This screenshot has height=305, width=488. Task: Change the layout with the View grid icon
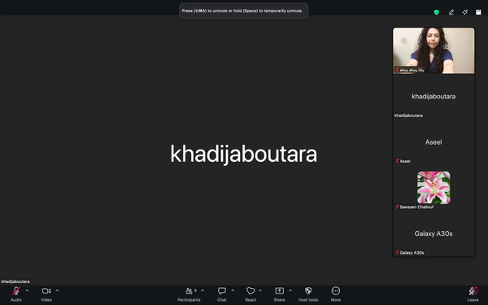(x=478, y=12)
